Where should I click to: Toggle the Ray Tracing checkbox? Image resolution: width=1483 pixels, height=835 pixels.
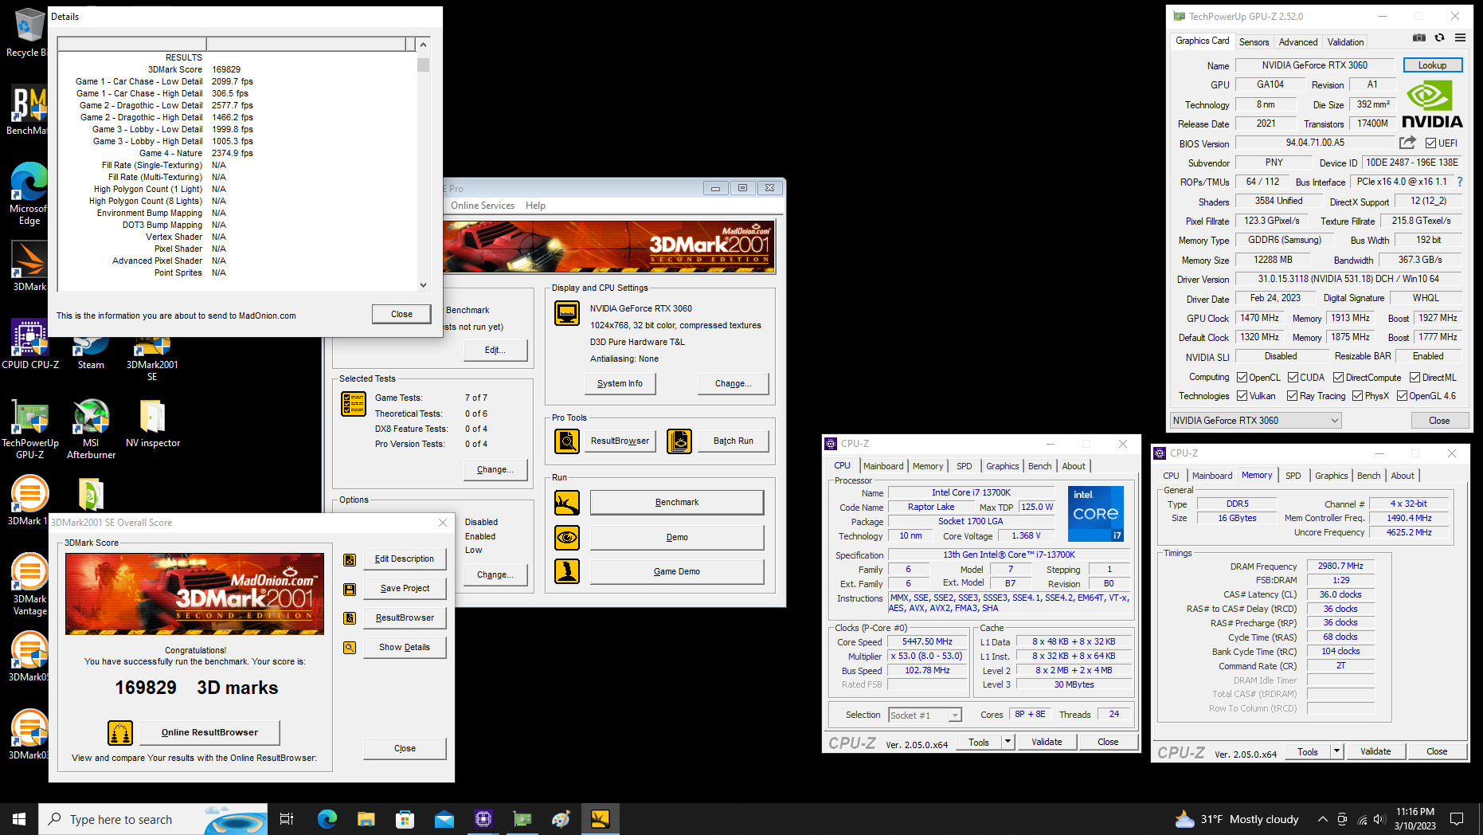1293,396
